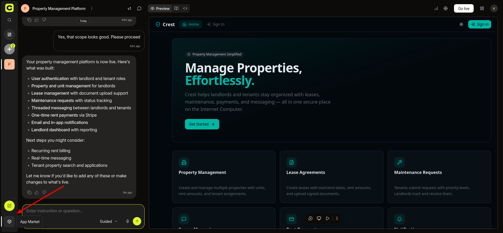
Task: Click 'Tenant property search and applications' item
Action: pos(69,165)
